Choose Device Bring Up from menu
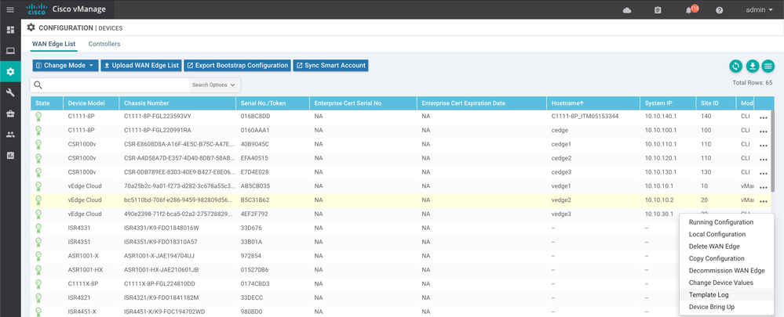Image resolution: width=784 pixels, height=317 pixels. pos(712,307)
